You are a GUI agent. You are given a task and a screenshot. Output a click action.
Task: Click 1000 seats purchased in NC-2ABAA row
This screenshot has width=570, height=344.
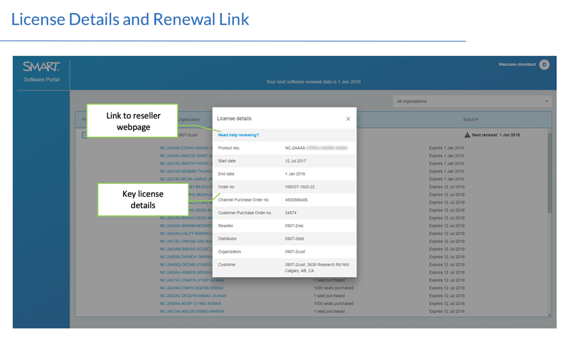click(x=333, y=304)
